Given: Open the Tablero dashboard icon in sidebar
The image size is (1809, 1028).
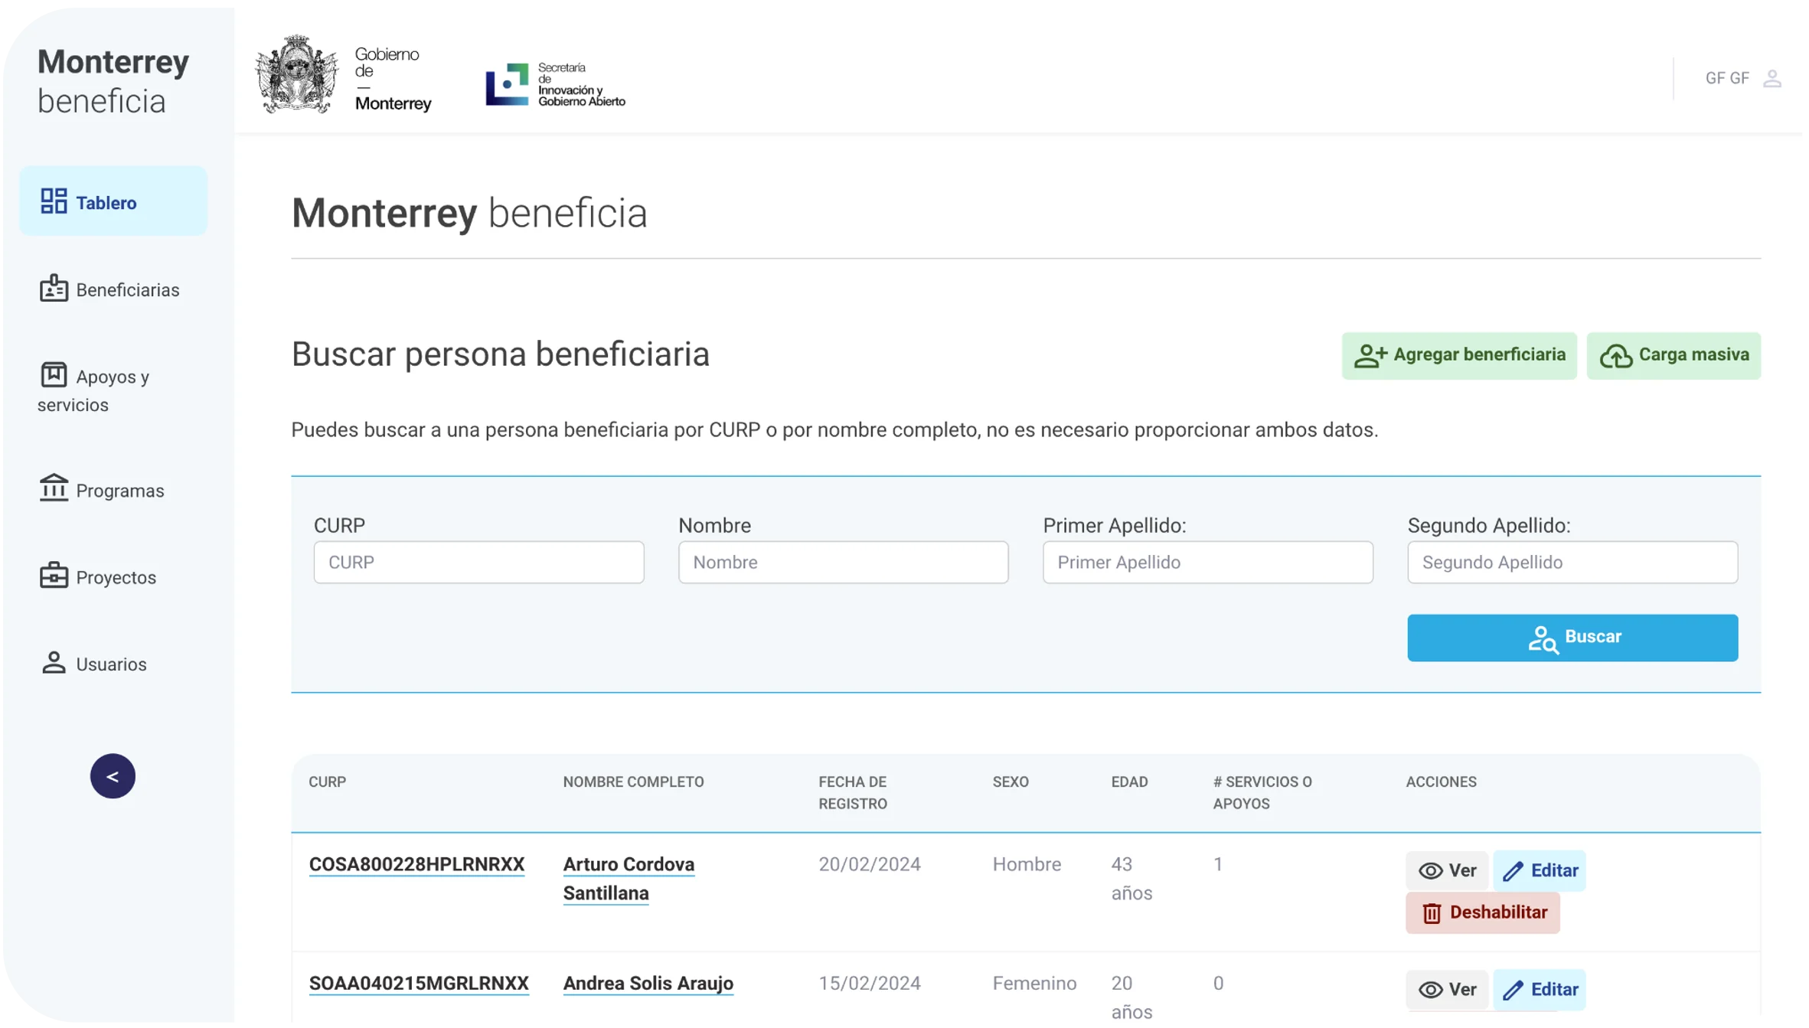Looking at the screenshot, I should pyautogui.click(x=54, y=202).
